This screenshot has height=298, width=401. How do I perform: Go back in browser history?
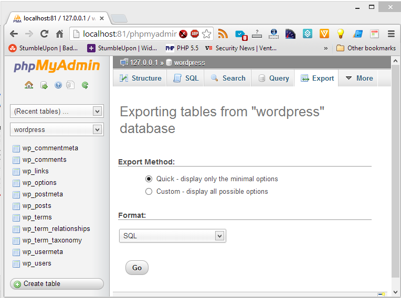click(14, 34)
